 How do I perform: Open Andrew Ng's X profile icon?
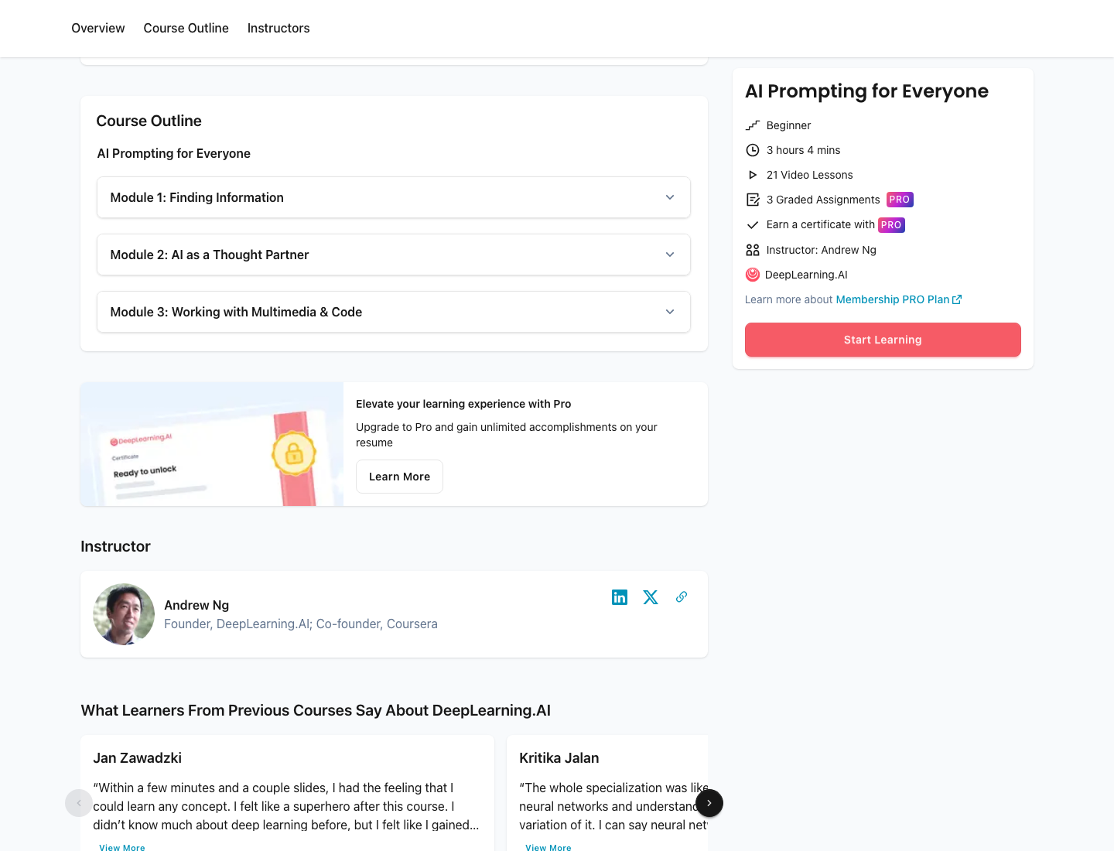click(x=651, y=597)
